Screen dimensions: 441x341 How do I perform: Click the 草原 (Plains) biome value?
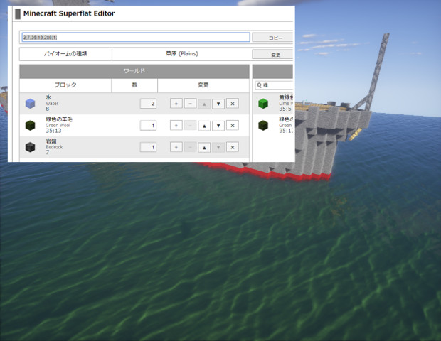click(x=182, y=54)
